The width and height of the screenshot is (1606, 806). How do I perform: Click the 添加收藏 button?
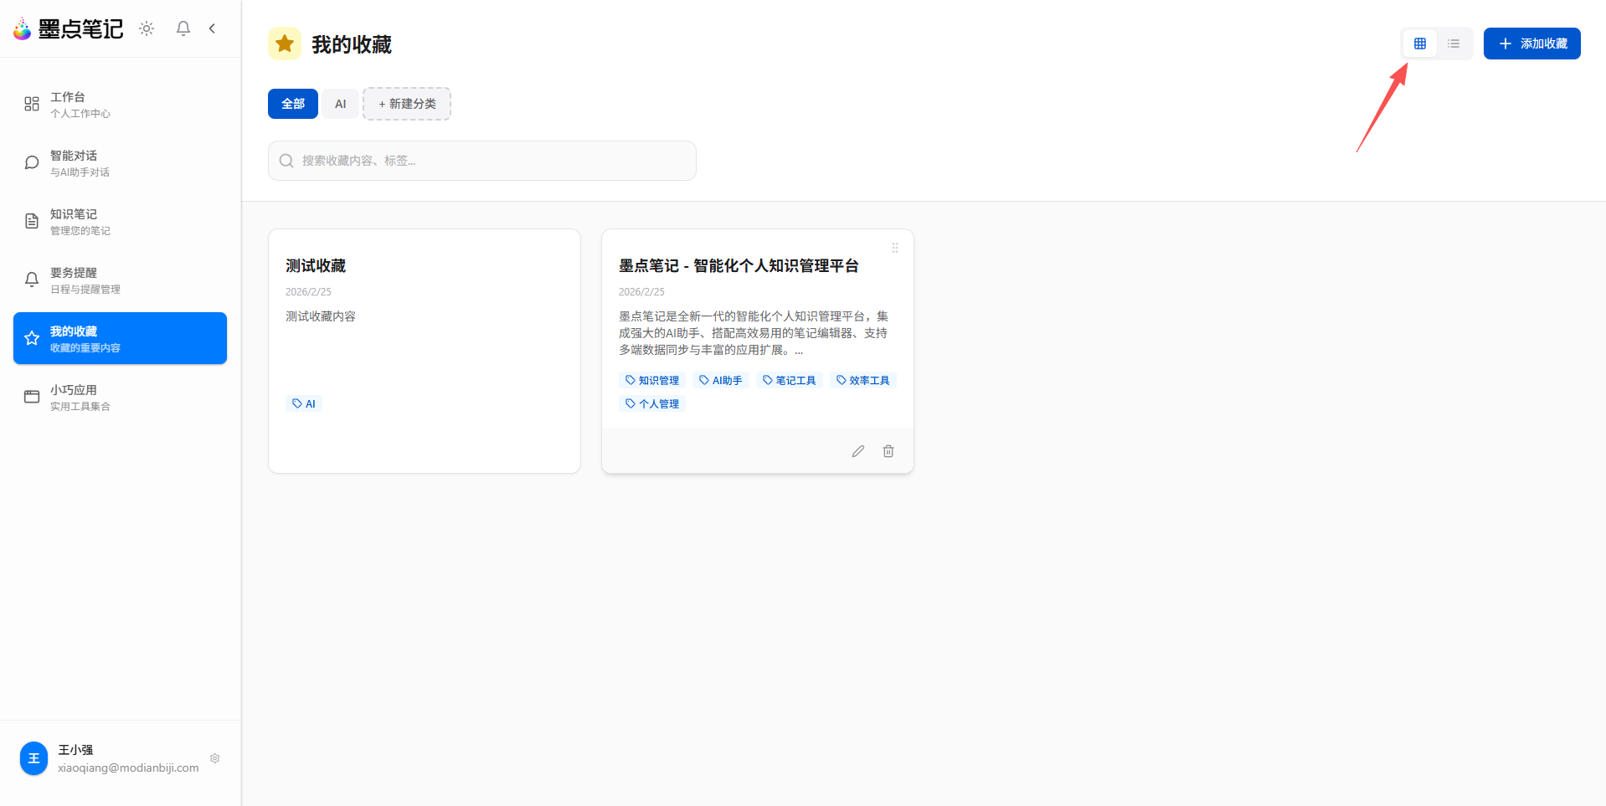pyautogui.click(x=1531, y=44)
